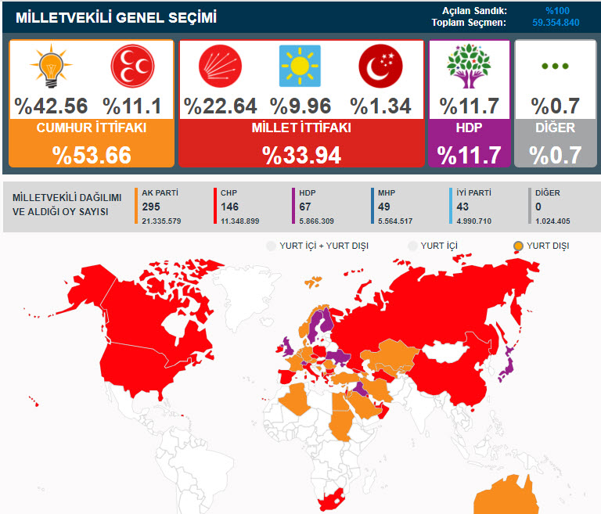
Task: Click the HDP 67 seats entry
Action: (314, 207)
